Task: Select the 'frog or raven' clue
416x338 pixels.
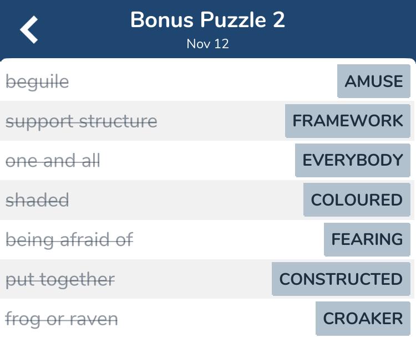Action: tap(62, 319)
